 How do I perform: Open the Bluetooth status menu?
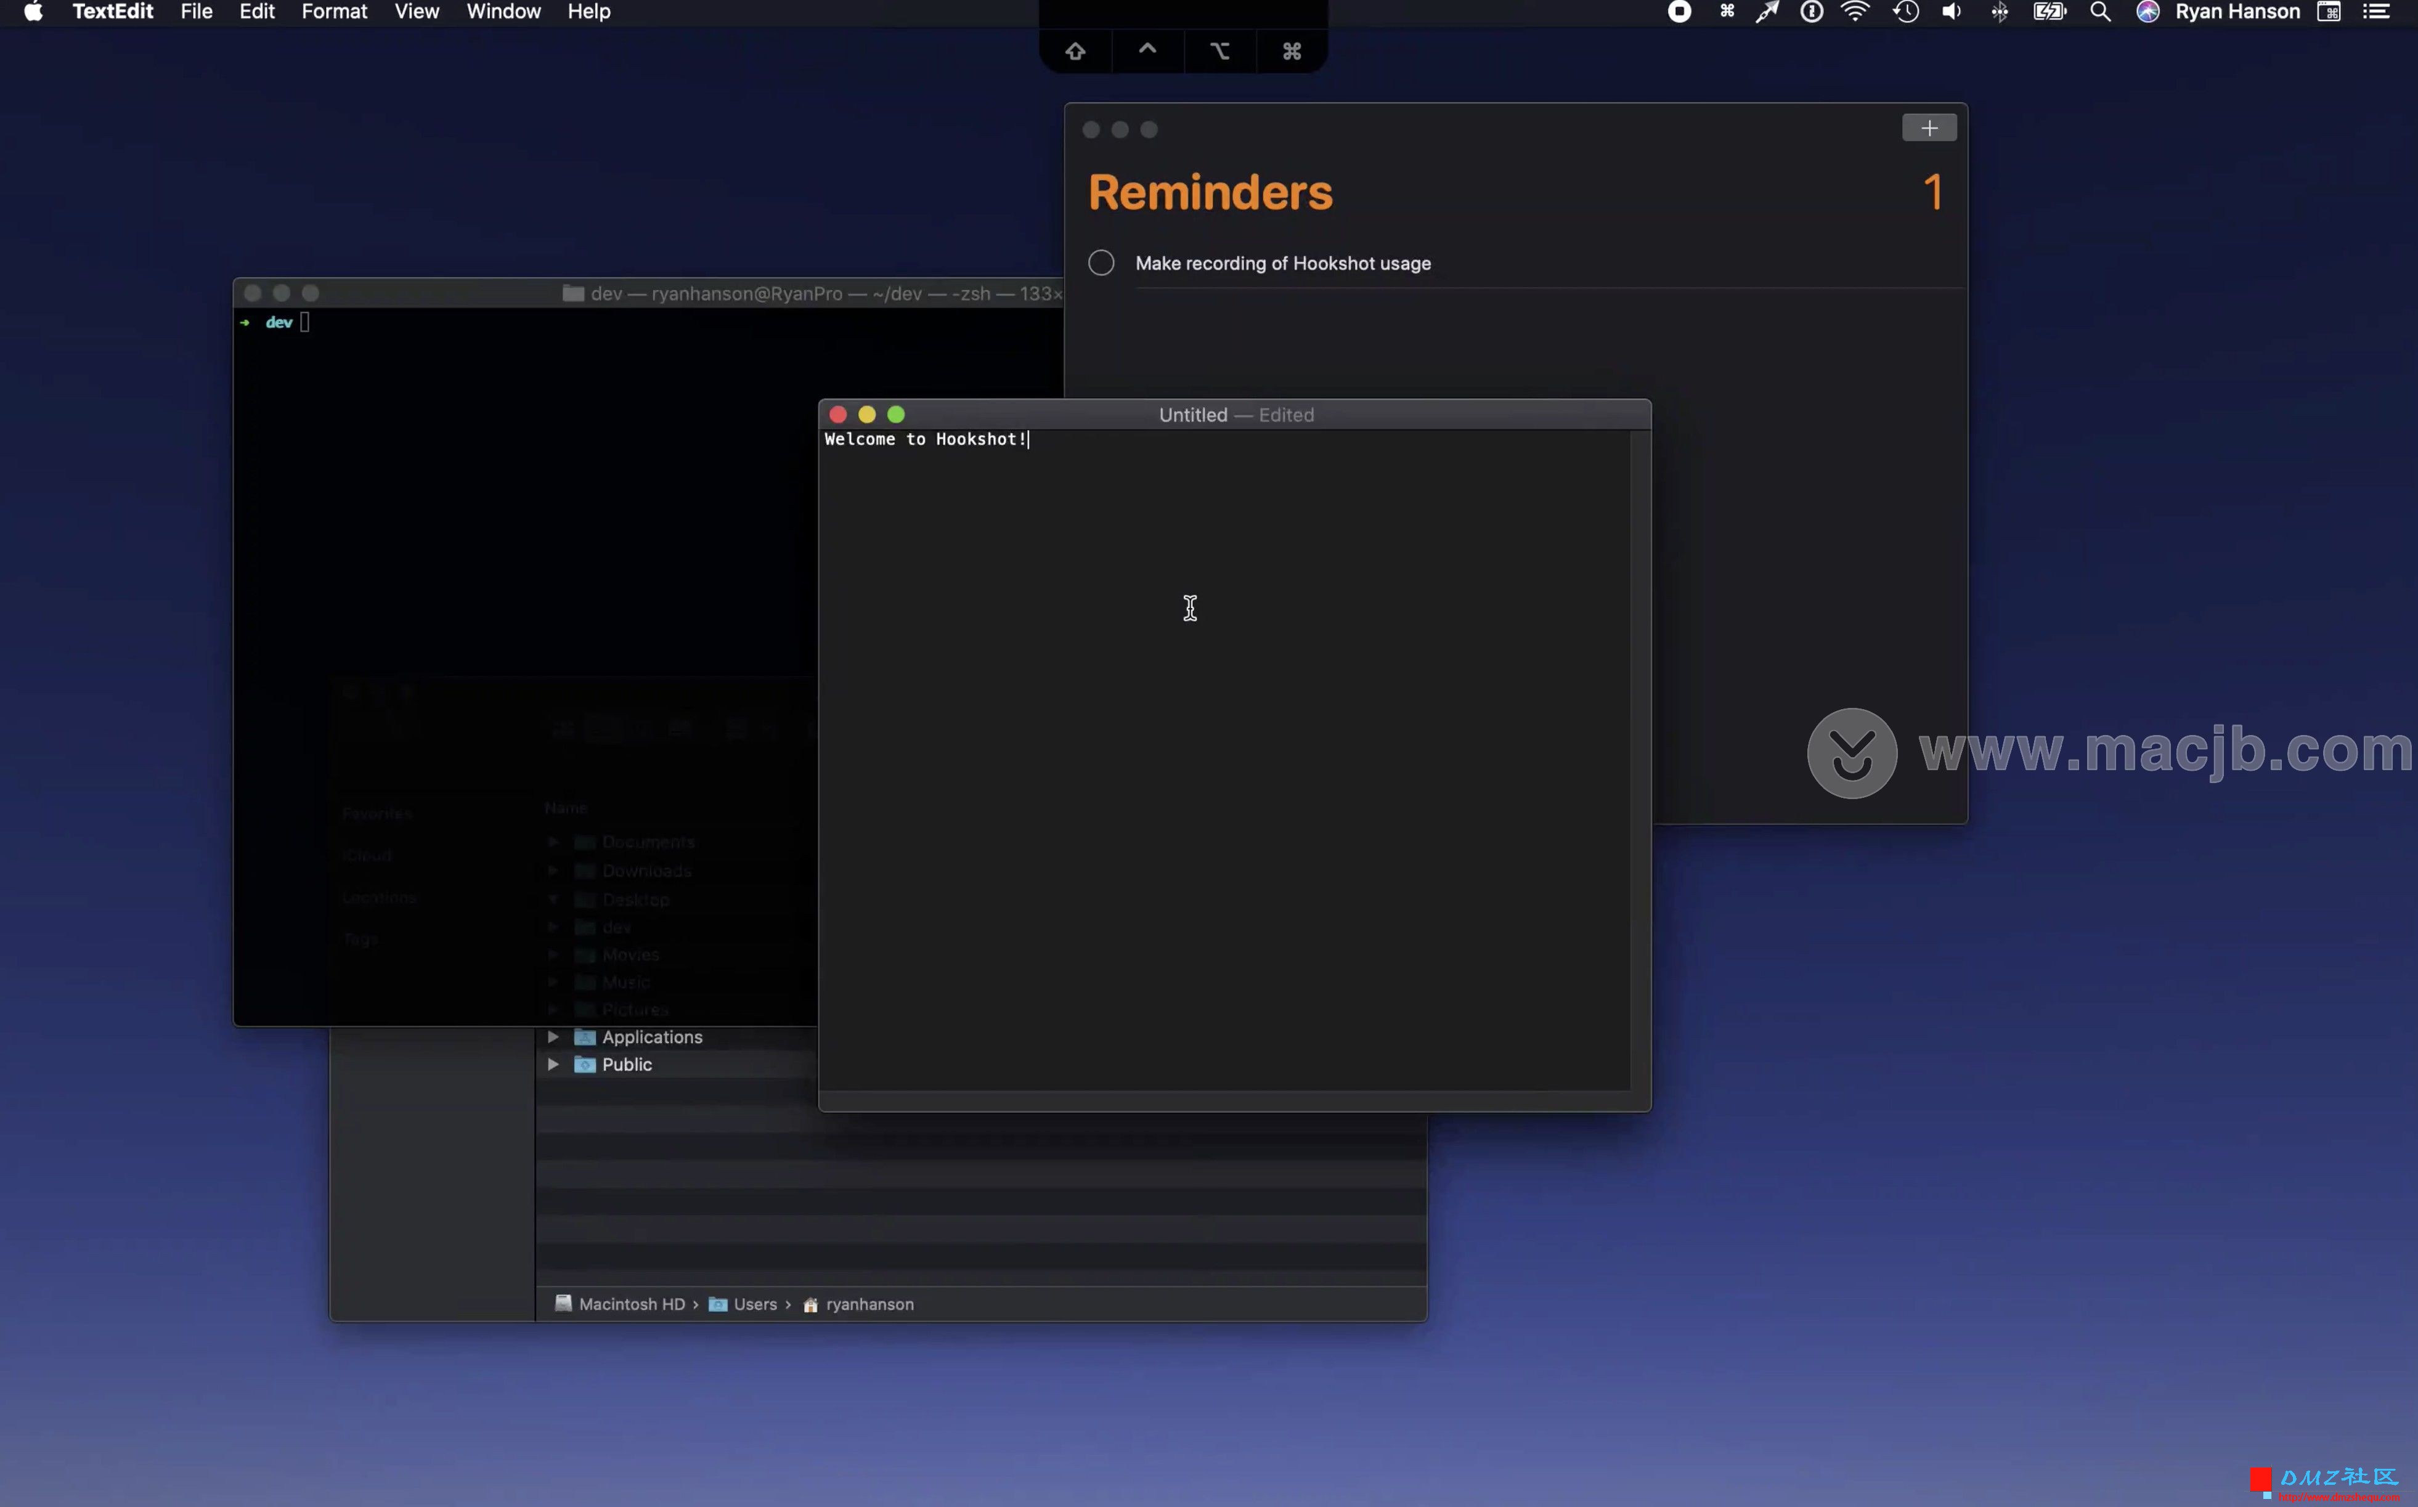point(2000,12)
